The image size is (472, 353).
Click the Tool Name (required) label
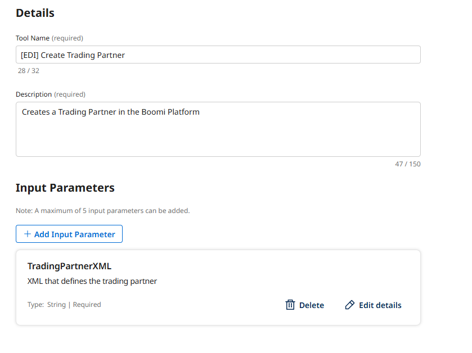tap(50, 38)
